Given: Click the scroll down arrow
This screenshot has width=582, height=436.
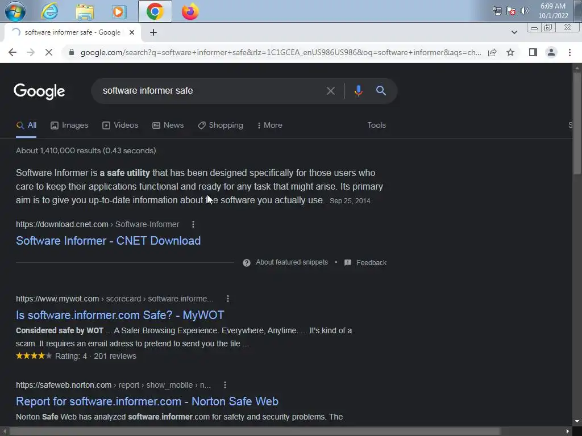Looking at the screenshot, I should pyautogui.click(x=577, y=421).
